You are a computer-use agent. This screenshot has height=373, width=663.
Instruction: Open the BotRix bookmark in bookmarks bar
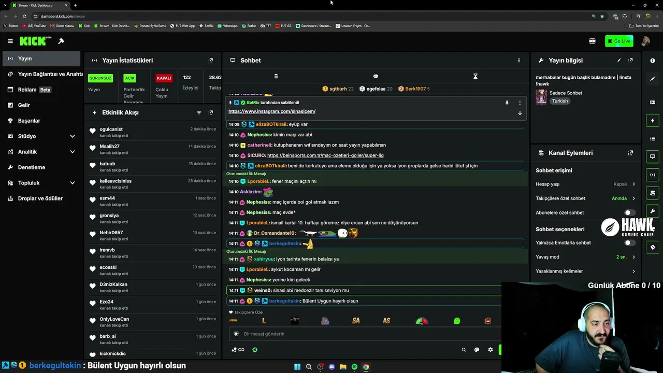(206, 25)
